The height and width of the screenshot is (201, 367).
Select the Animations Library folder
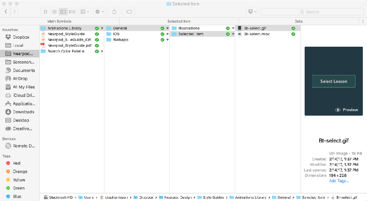click(x=72, y=28)
